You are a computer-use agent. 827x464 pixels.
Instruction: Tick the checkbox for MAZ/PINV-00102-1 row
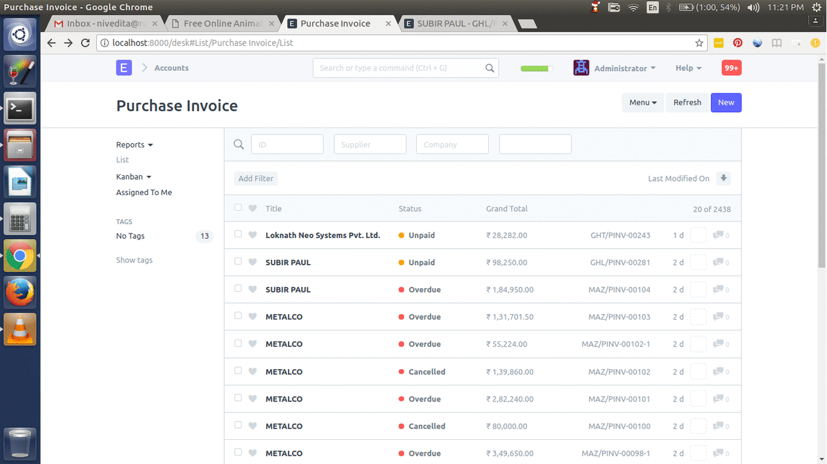(238, 343)
